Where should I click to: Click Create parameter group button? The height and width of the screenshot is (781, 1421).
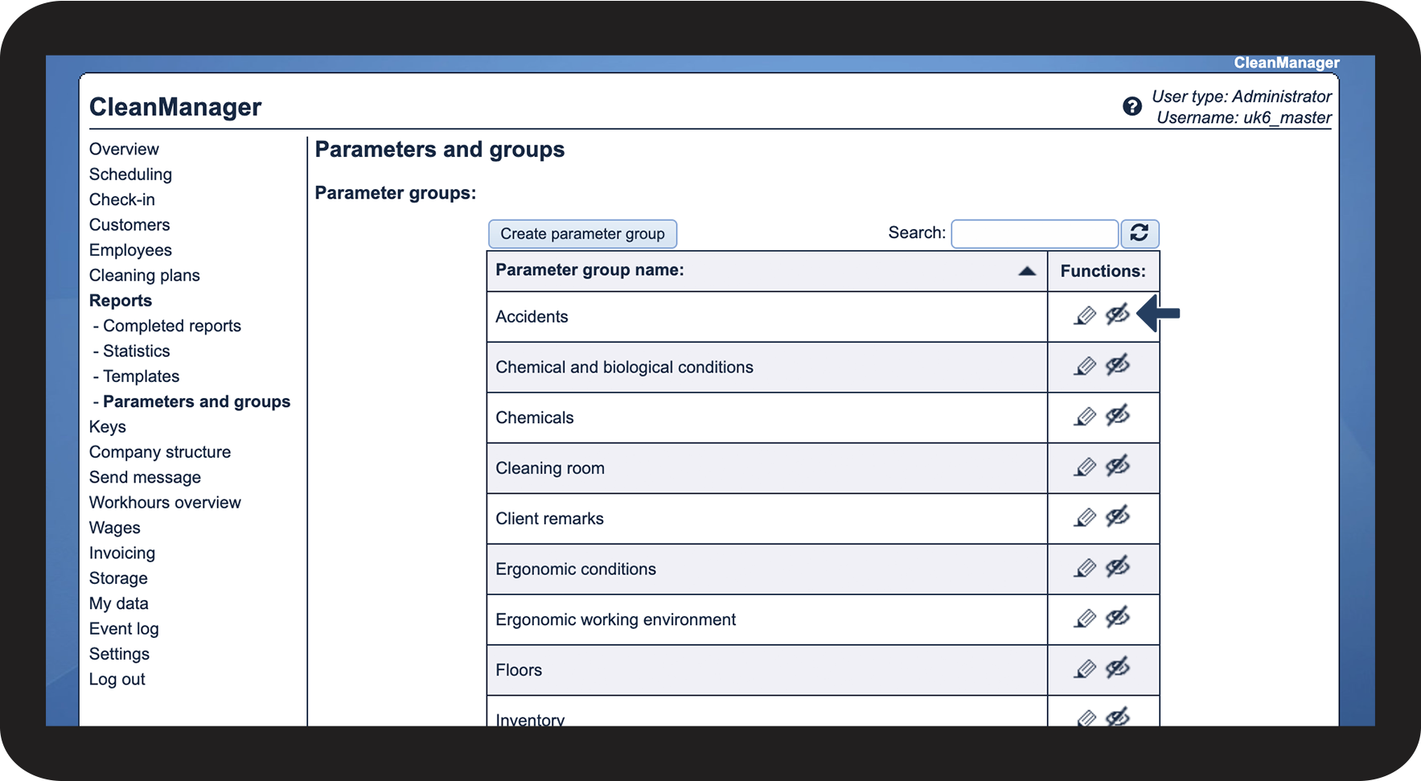pos(582,234)
